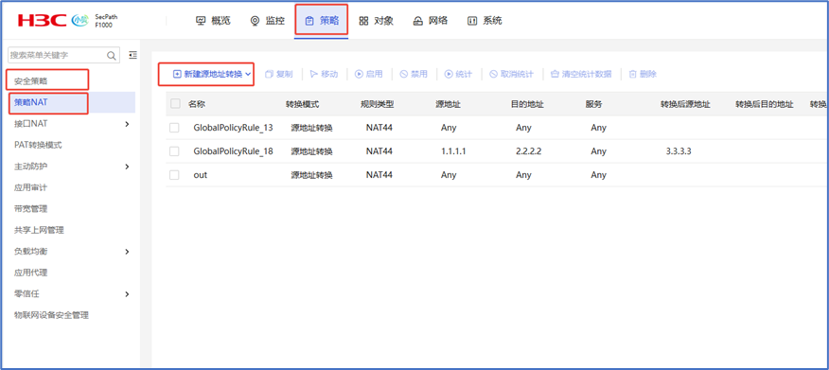Click the 移动 move toolbar button
Image resolution: width=829 pixels, height=370 pixels.
pyautogui.click(x=324, y=74)
